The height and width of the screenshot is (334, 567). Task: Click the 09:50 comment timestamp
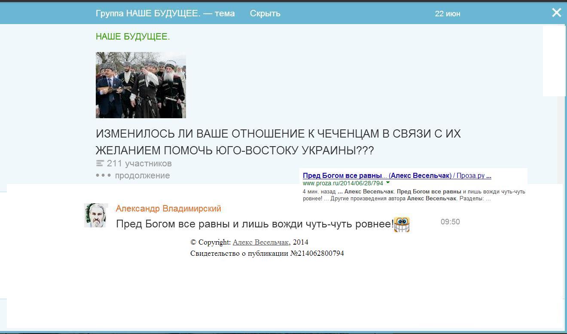[450, 222]
